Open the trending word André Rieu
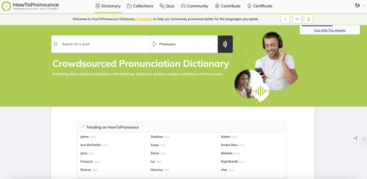367x179 pixels. pos(229,145)
